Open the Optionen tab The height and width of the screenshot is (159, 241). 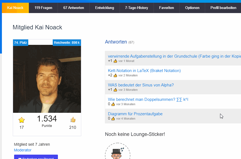[192, 8]
